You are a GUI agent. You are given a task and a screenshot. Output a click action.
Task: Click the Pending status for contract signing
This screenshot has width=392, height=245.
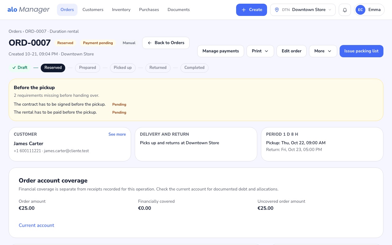coord(119,104)
